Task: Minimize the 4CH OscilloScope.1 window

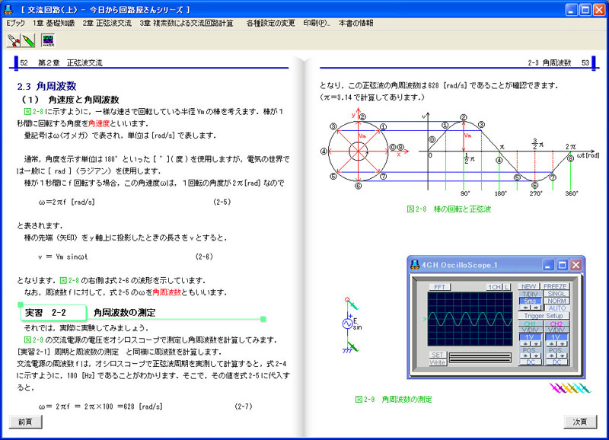Action: click(x=548, y=265)
